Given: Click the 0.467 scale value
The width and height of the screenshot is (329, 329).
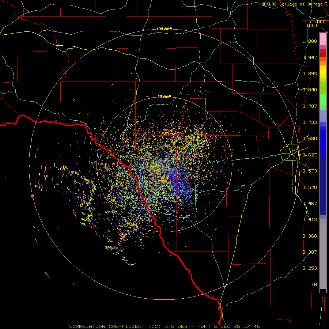Looking at the screenshot, I should click(310, 204).
